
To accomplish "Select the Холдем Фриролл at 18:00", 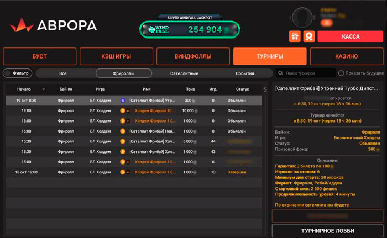I will coord(155,121).
